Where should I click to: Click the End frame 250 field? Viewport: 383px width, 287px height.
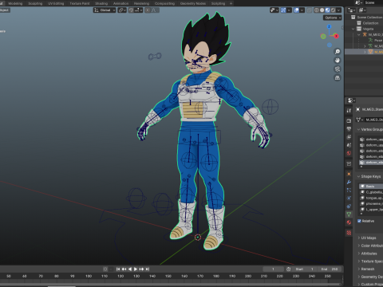pyautogui.click(x=330, y=269)
